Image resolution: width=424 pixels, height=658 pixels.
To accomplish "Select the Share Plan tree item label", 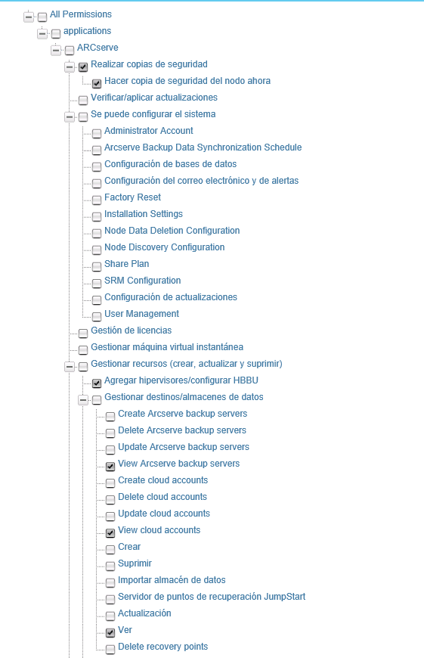I will pyautogui.click(x=127, y=264).
